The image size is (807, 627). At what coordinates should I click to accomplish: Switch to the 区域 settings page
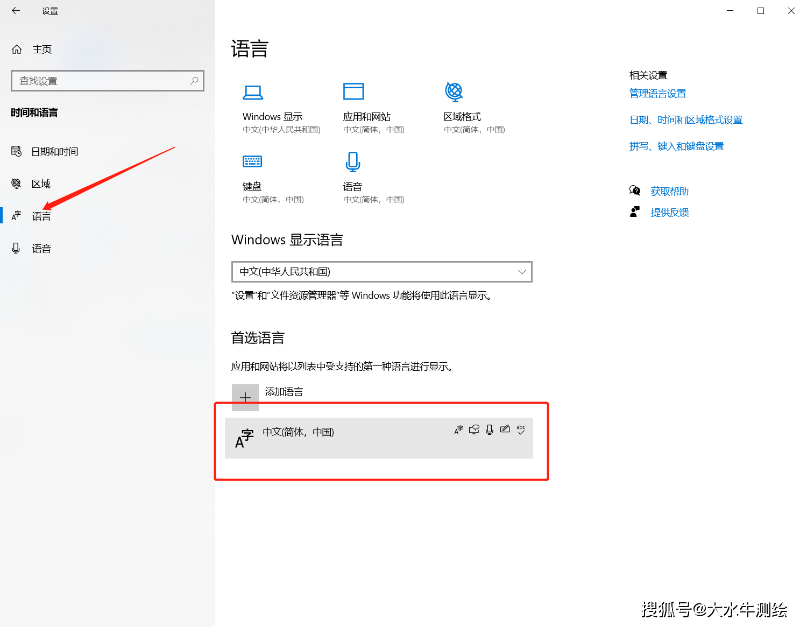108,184
